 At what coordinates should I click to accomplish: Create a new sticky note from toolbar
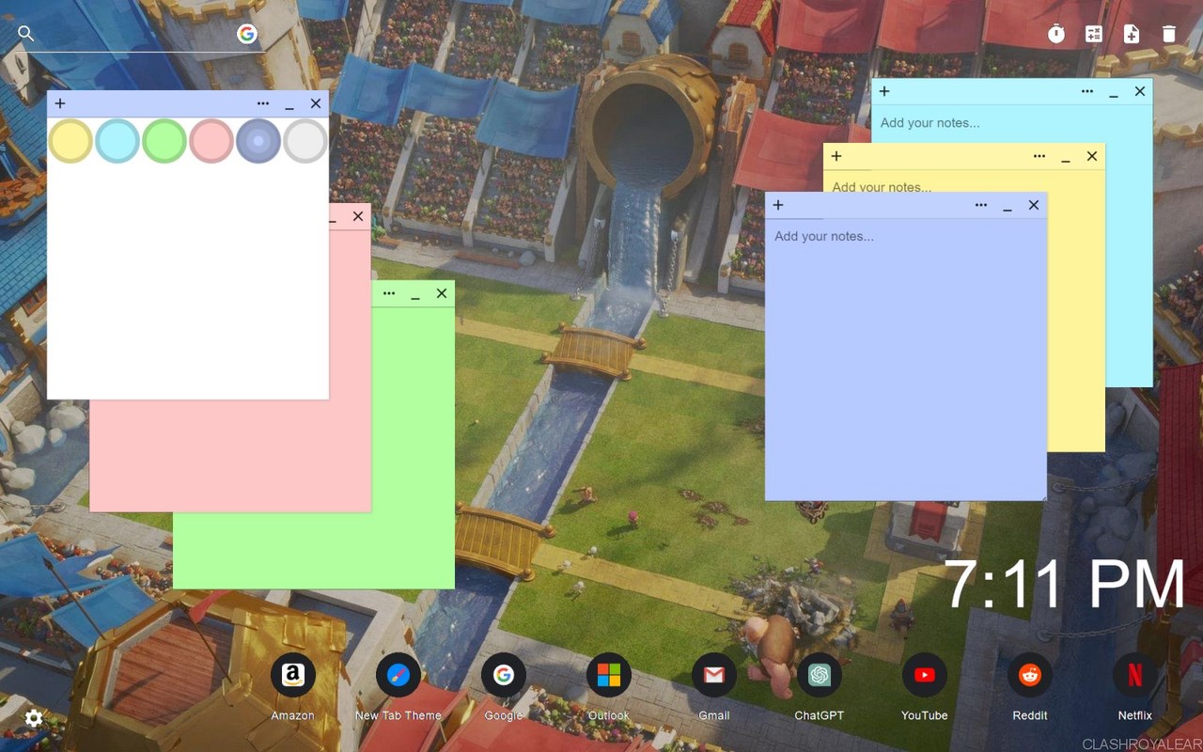coord(1132,34)
